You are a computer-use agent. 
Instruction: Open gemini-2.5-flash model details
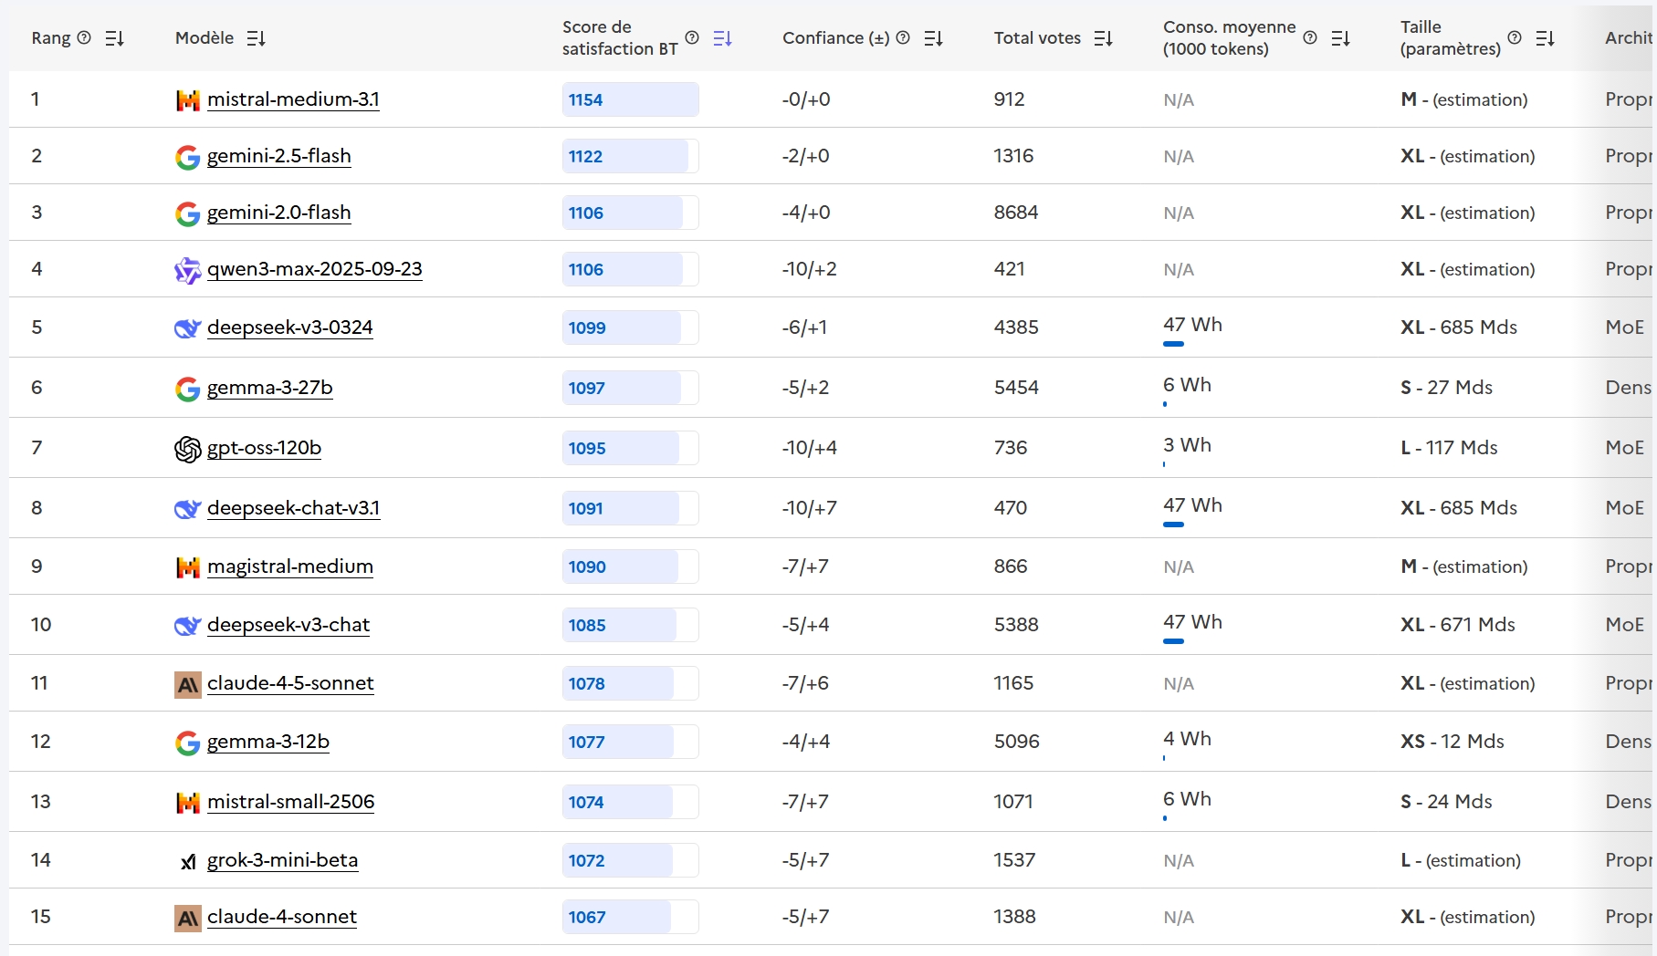(x=278, y=156)
